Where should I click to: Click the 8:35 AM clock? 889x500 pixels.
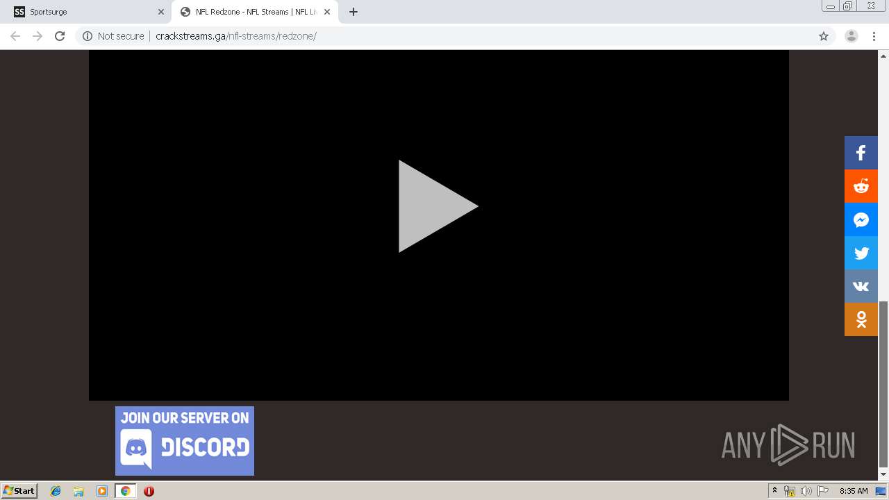[854, 491]
